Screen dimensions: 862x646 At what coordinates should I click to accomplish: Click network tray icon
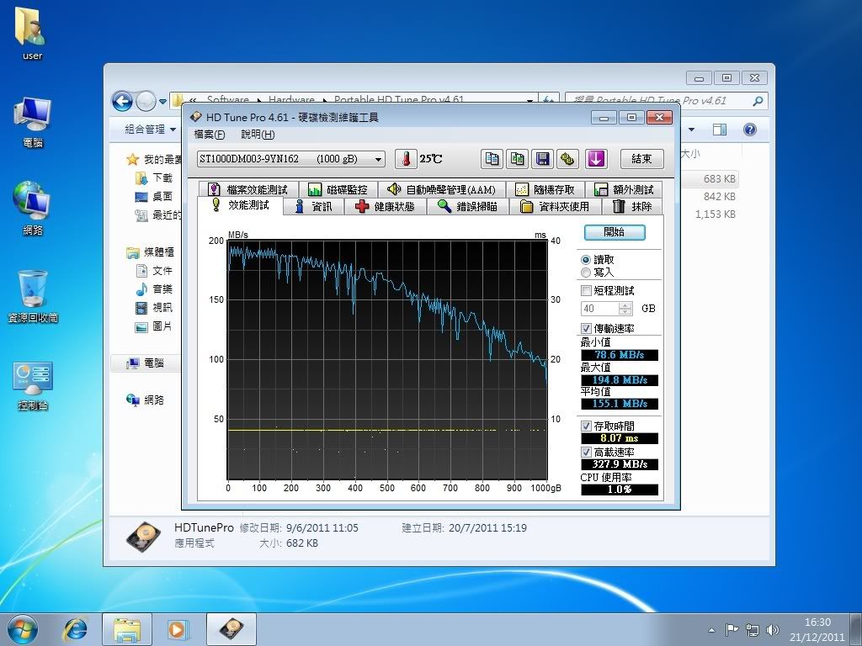click(752, 630)
